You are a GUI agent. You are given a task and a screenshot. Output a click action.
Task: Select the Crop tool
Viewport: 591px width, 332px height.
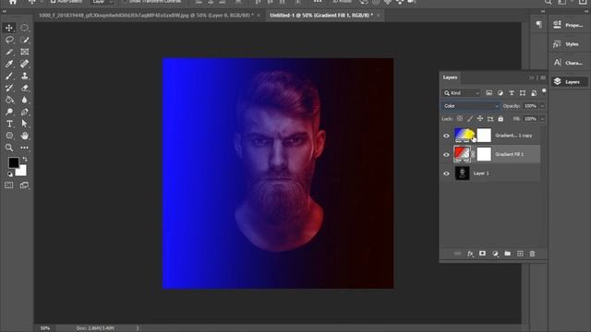pyautogui.click(x=9, y=52)
